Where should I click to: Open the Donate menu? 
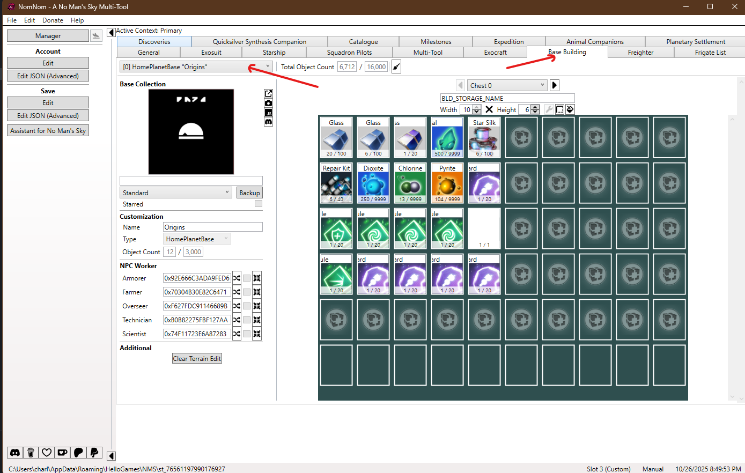tap(53, 20)
